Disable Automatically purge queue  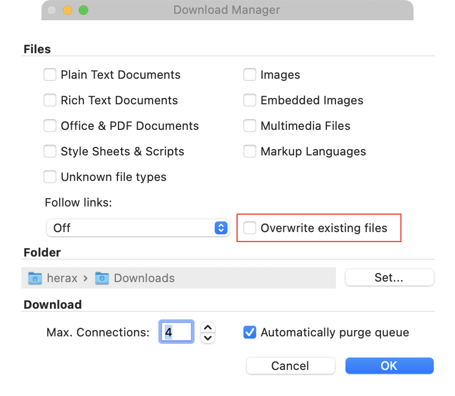[250, 333]
